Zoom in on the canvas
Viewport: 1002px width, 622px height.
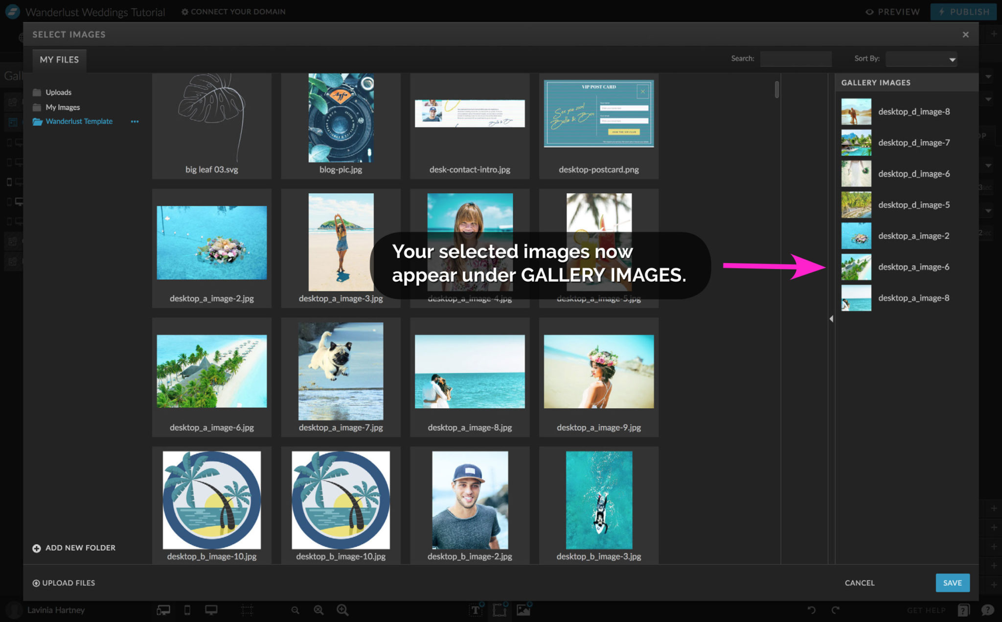click(342, 610)
